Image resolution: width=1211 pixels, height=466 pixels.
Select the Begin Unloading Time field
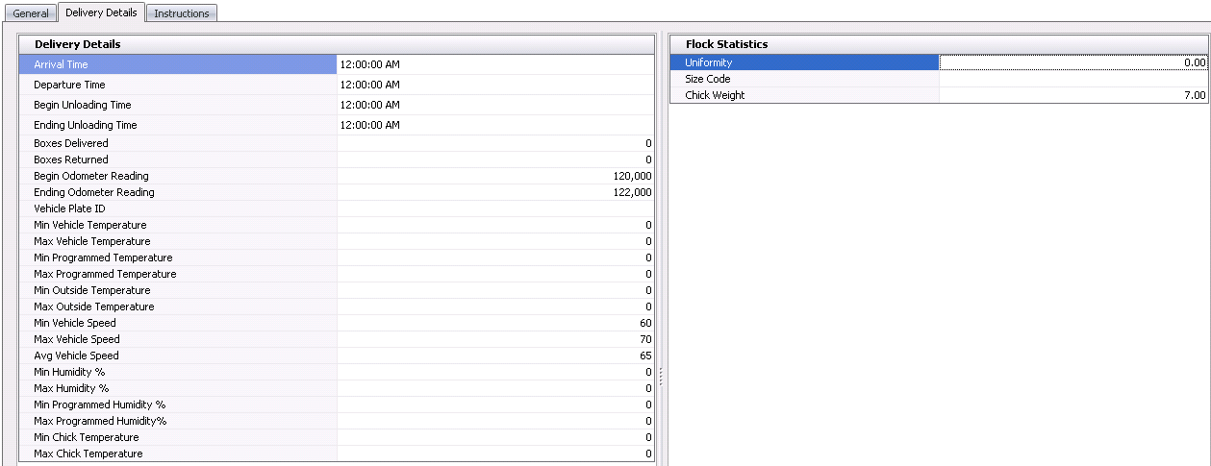494,105
